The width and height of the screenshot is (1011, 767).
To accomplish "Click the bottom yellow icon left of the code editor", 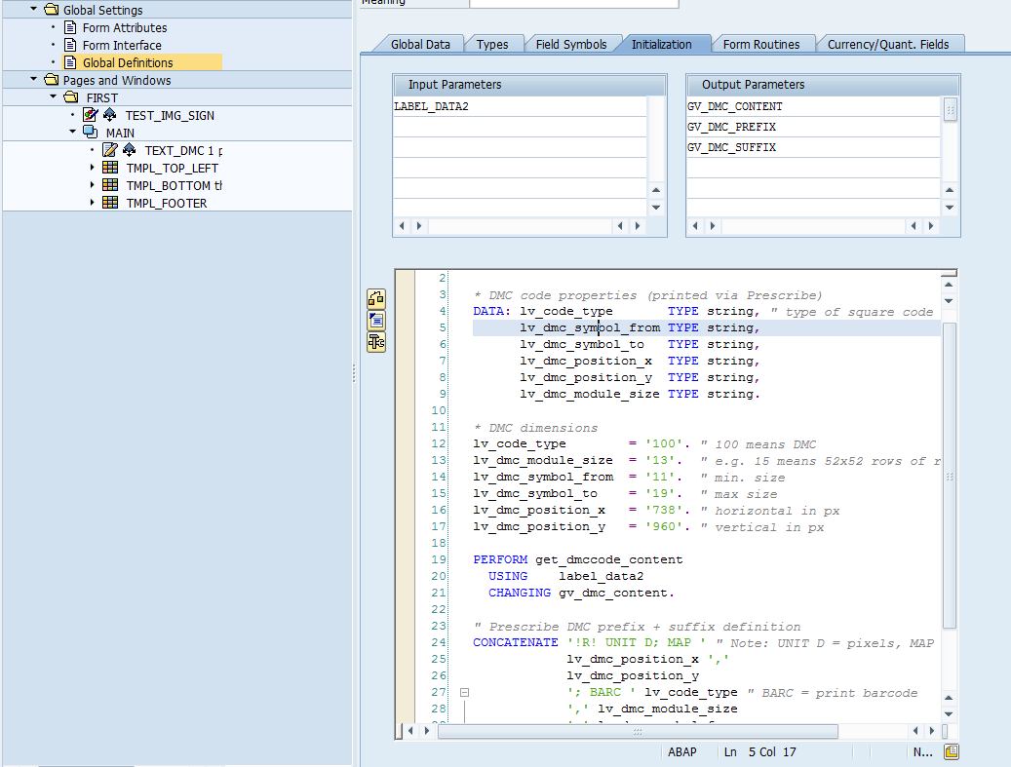I will [x=376, y=342].
